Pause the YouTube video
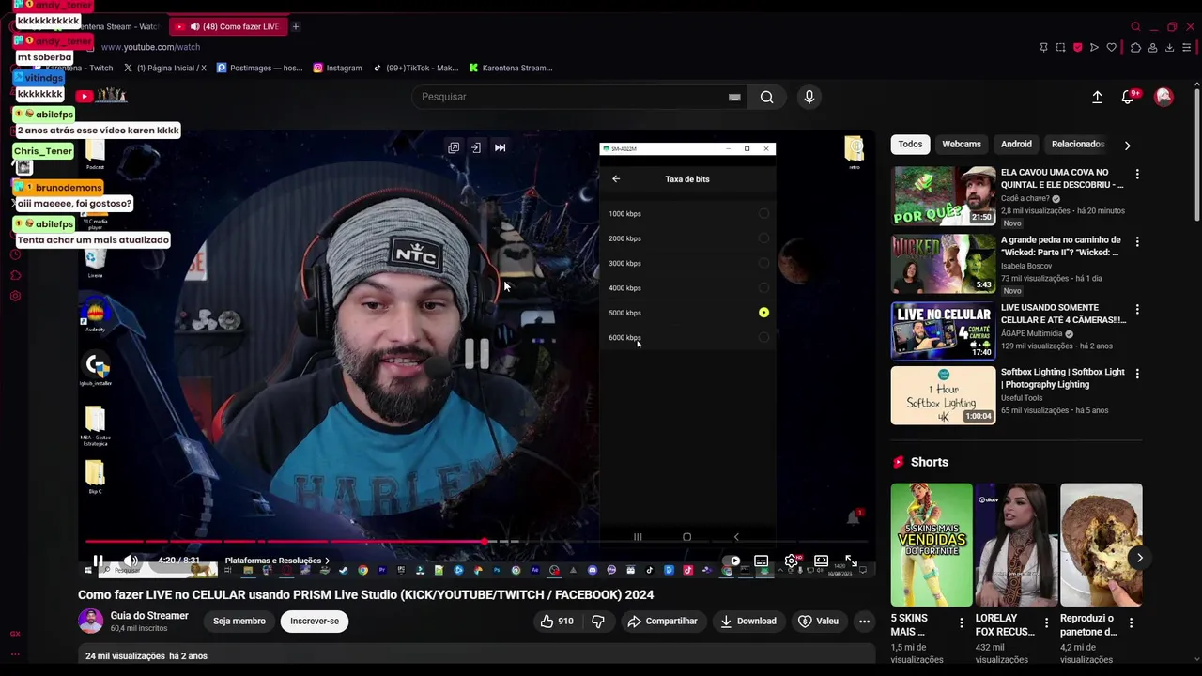The image size is (1202, 676). click(98, 561)
